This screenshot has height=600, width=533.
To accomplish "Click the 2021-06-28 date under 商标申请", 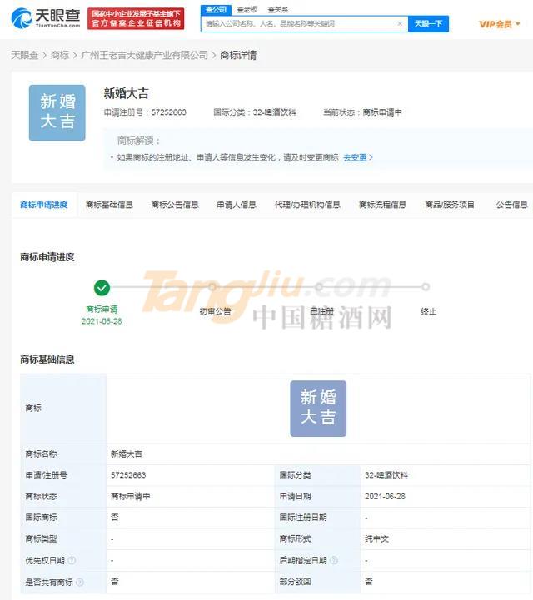I will pos(102,321).
